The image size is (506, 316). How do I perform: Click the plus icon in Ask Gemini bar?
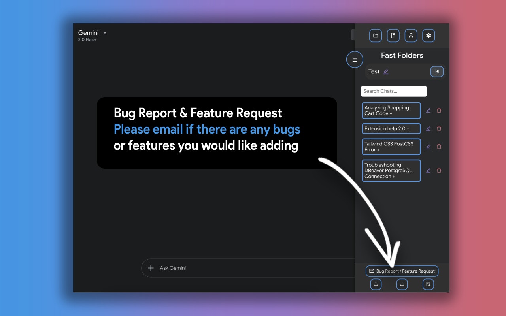(151, 268)
